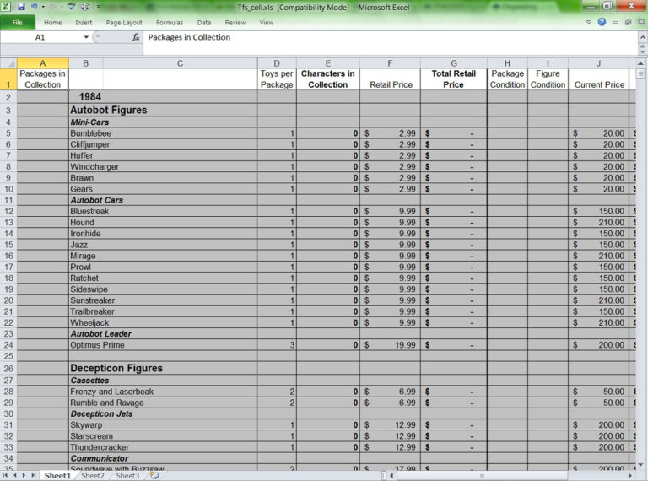
Task: Select column A header
Action: click(42, 63)
